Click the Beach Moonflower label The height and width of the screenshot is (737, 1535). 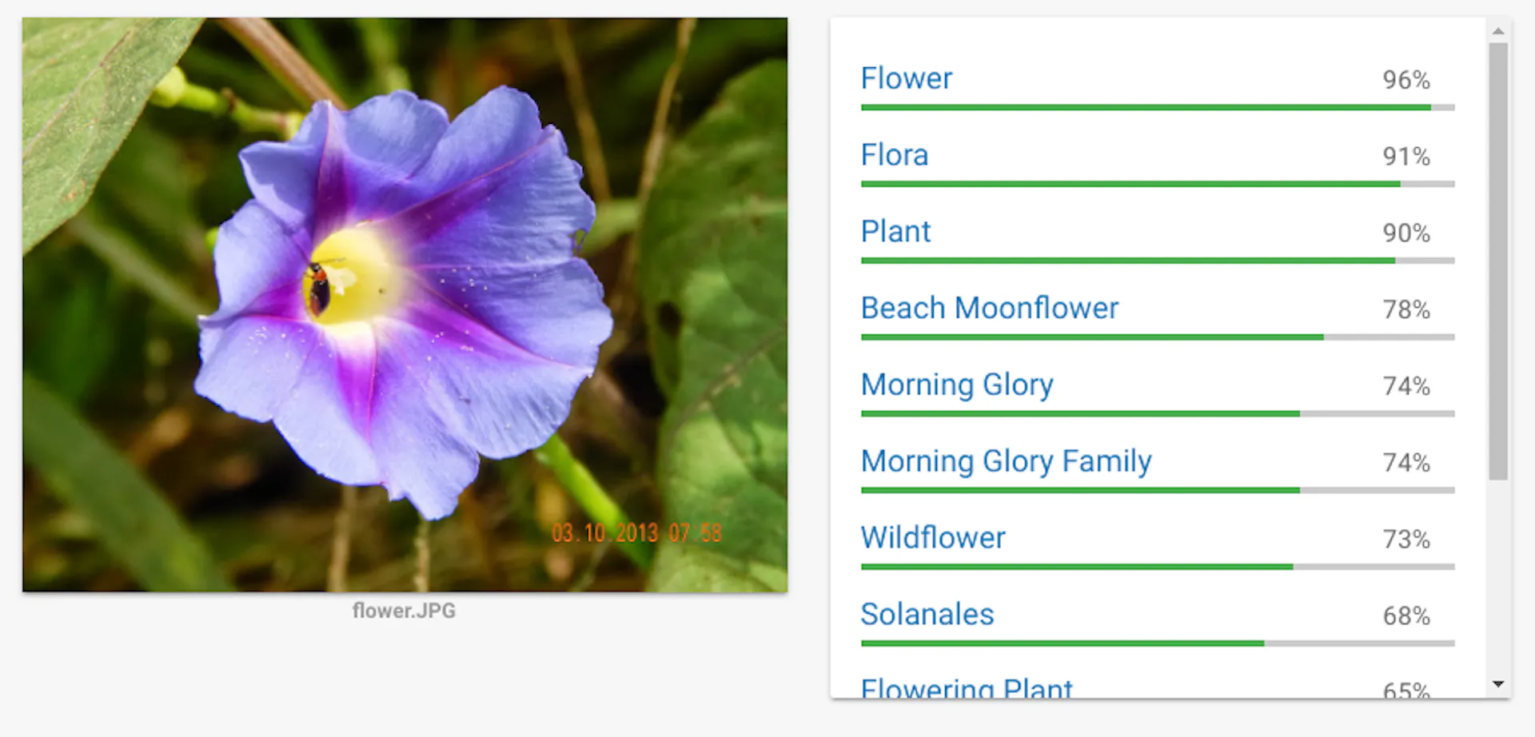pyautogui.click(x=989, y=308)
